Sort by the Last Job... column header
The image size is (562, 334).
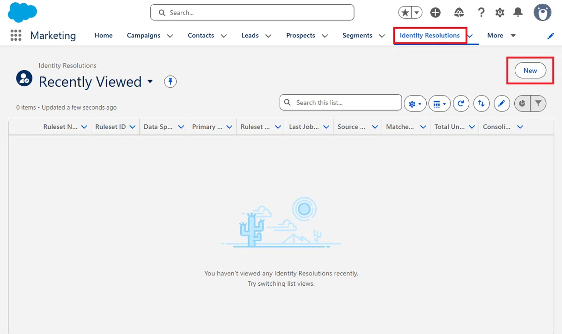[304, 127]
